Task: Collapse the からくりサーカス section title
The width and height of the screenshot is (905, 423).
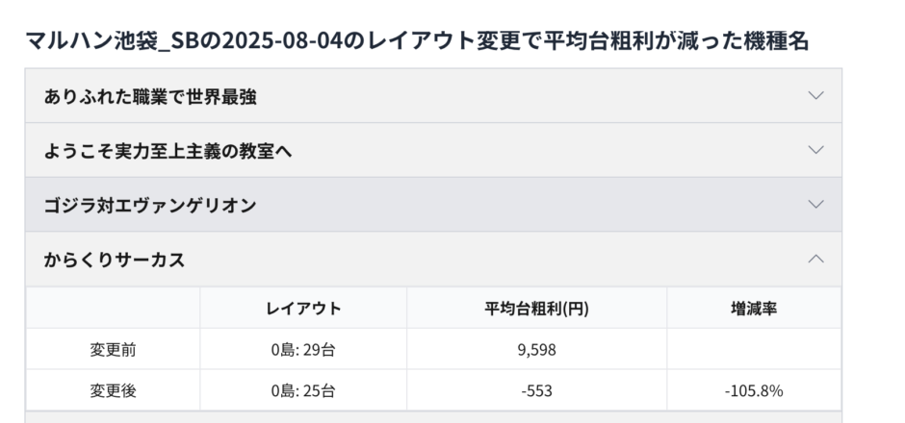Action: pyautogui.click(x=115, y=260)
